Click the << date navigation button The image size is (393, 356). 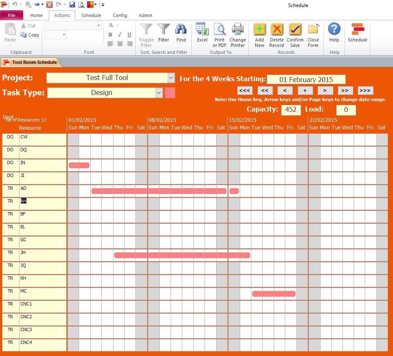pos(265,91)
